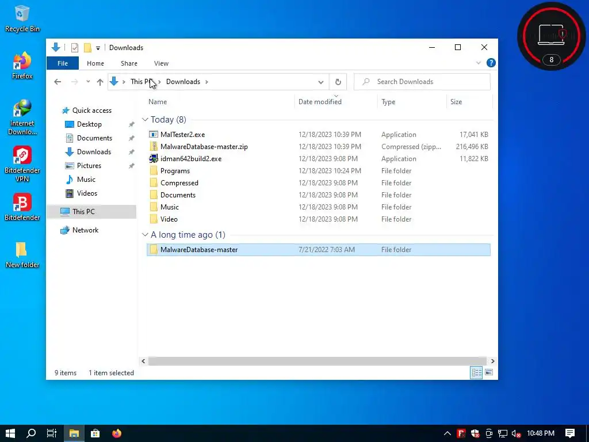Go up one folder level
The width and height of the screenshot is (589, 442).
click(x=100, y=82)
